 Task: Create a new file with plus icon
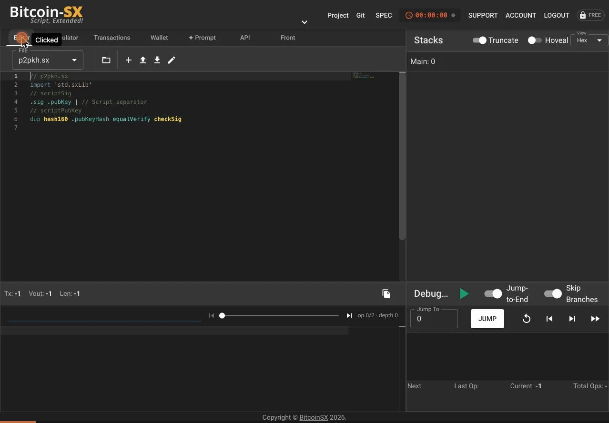[128, 60]
